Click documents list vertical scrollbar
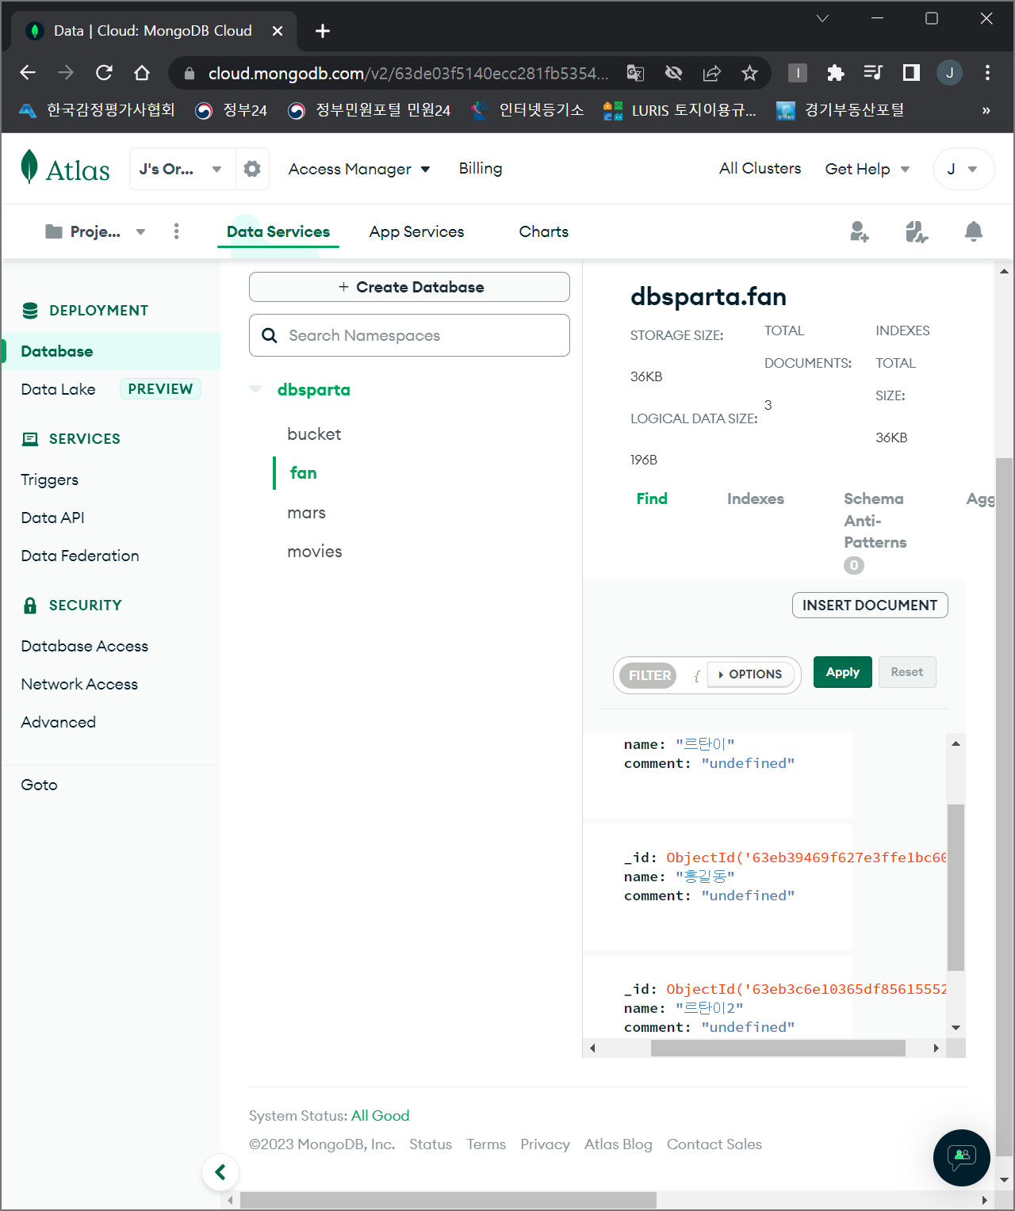 click(956, 887)
